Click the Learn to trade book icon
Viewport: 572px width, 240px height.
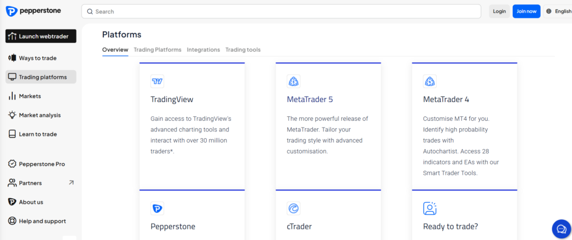[x=12, y=134]
